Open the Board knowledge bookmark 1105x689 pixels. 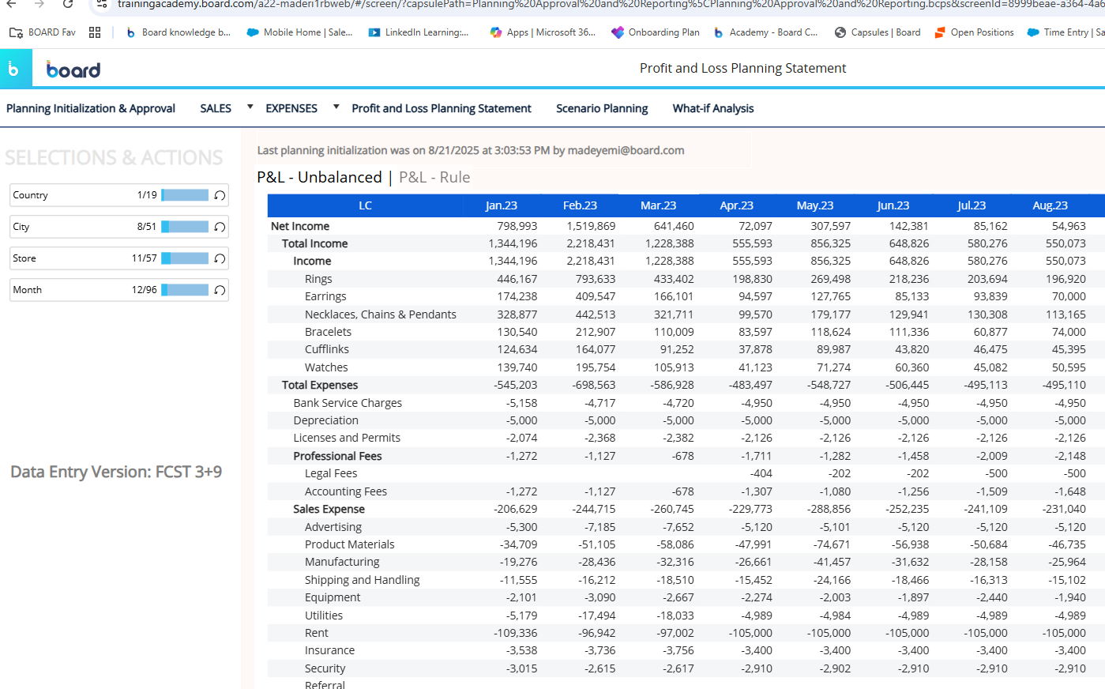pyautogui.click(x=179, y=32)
